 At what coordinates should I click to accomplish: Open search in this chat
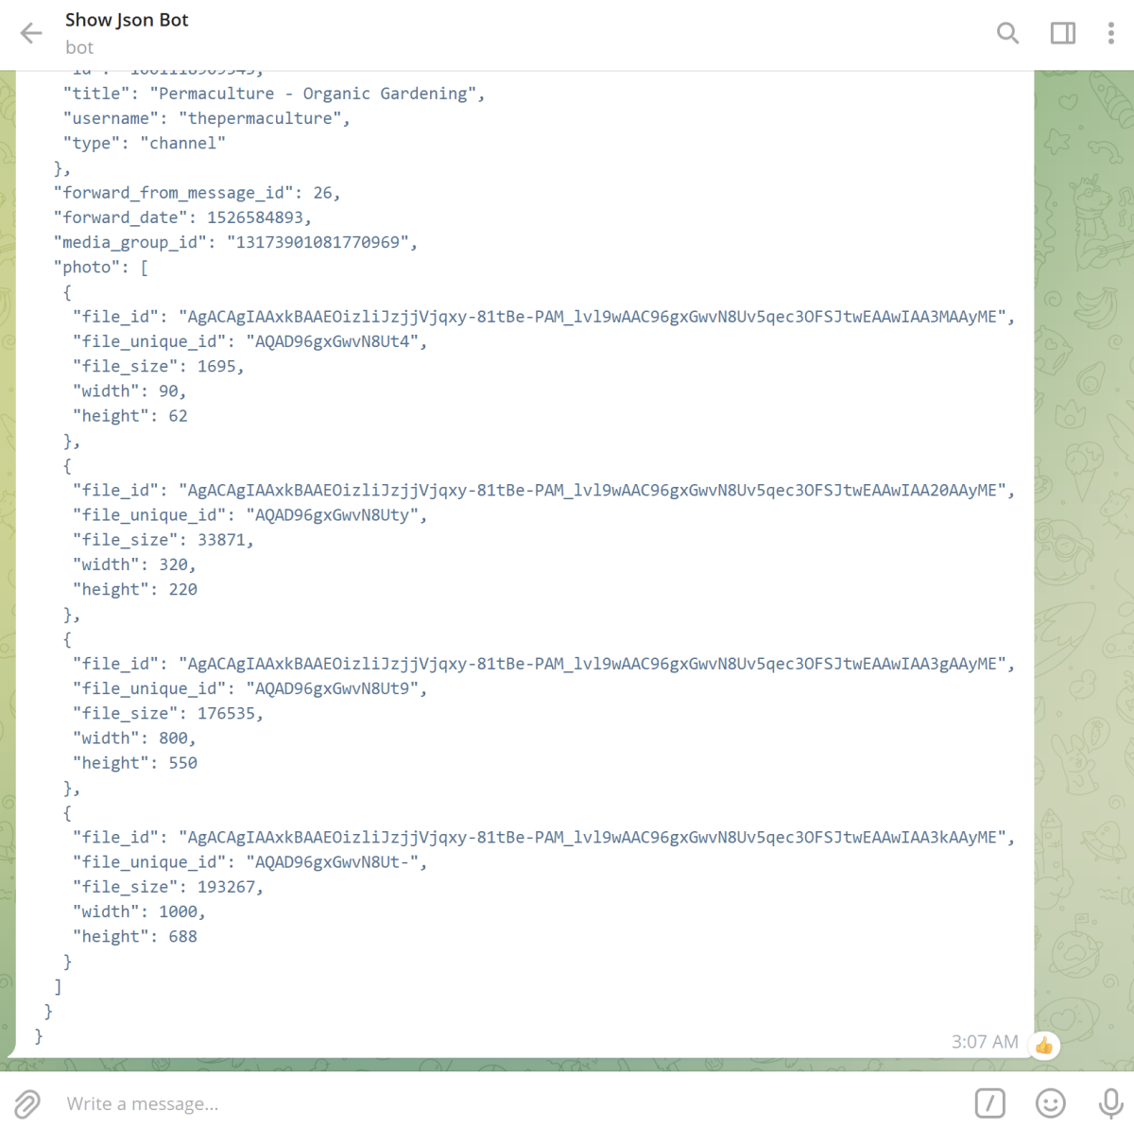coord(1007,34)
